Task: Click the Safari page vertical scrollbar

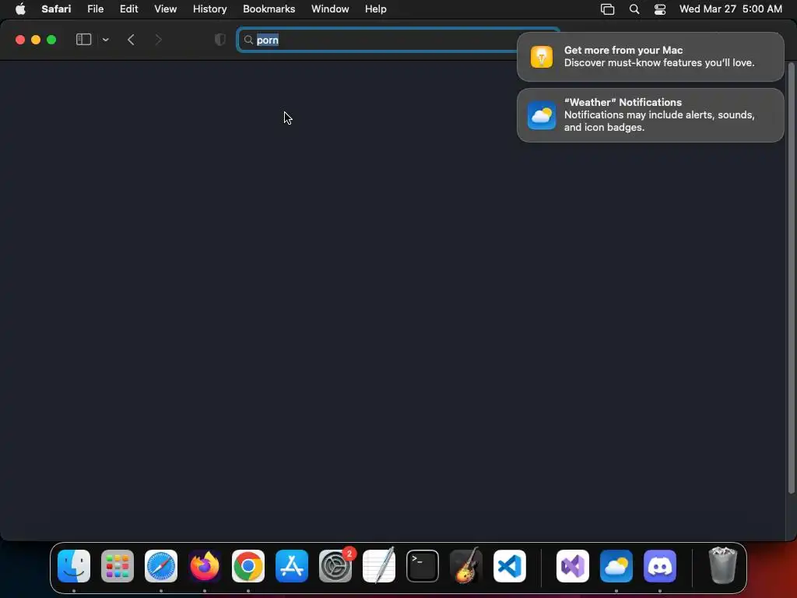Action: tap(791, 278)
